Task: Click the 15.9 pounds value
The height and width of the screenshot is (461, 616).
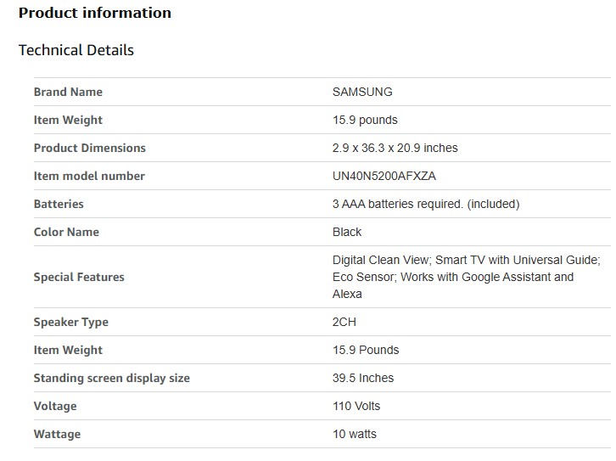Action: (365, 120)
